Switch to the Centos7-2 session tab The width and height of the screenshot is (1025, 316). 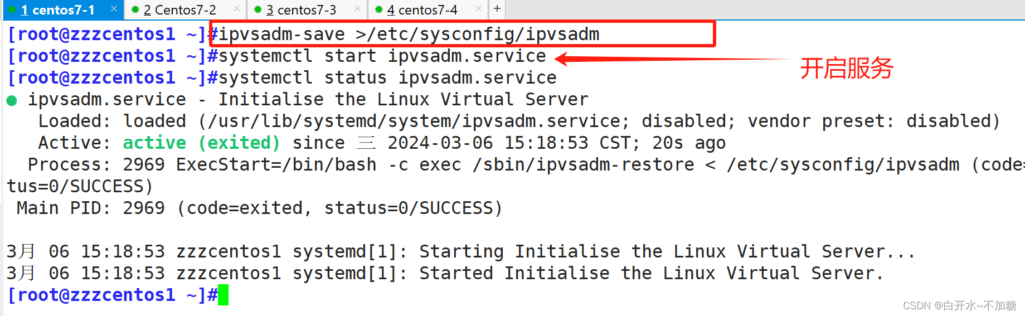click(x=179, y=10)
